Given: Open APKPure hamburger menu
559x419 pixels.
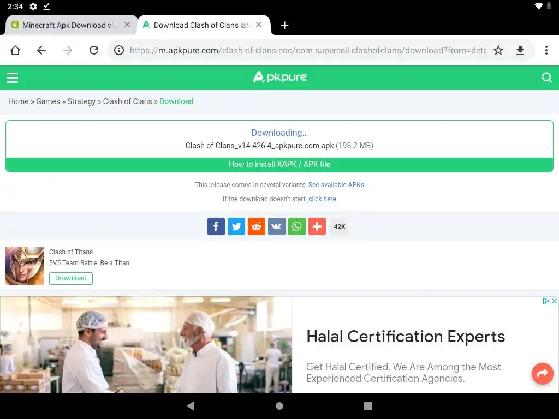Looking at the screenshot, I should tap(12, 77).
